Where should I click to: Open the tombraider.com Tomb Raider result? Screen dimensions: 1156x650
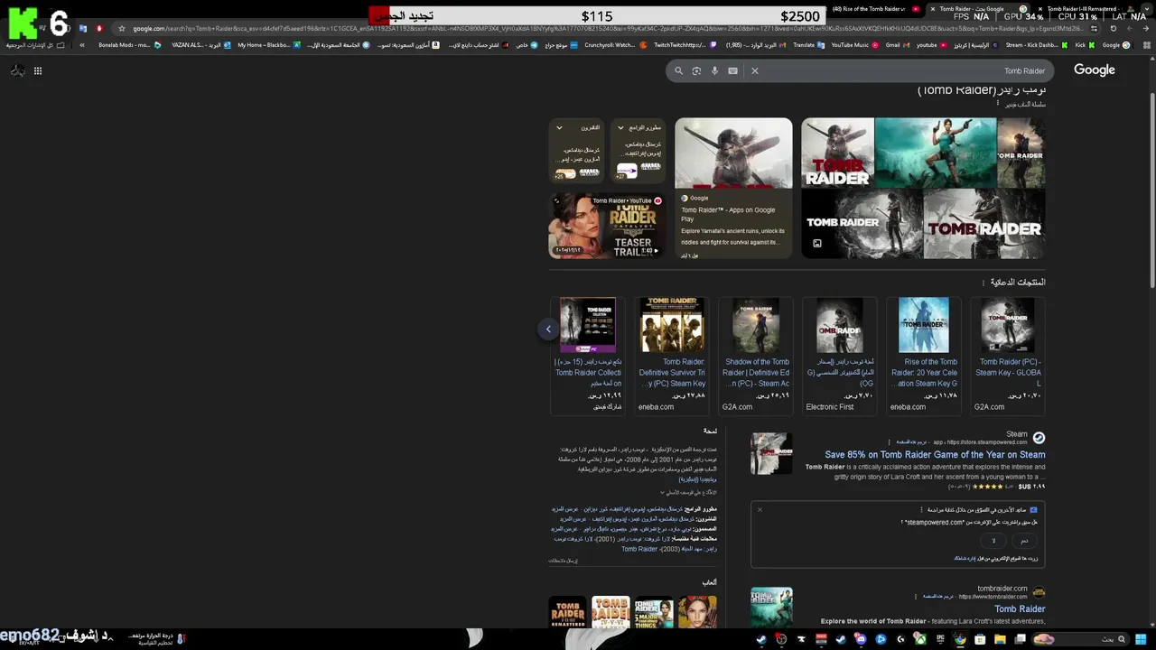pyautogui.click(x=1020, y=608)
